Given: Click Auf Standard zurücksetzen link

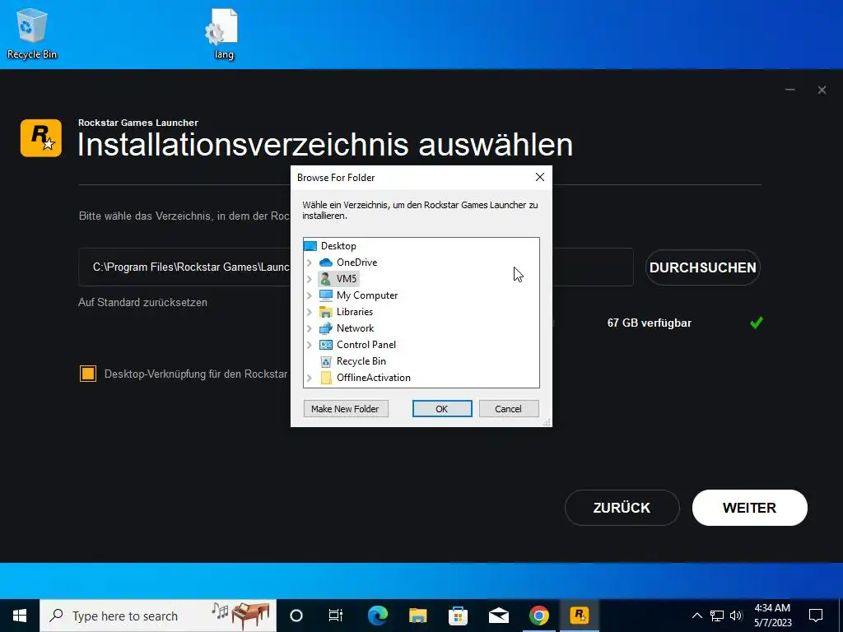Looking at the screenshot, I should coord(143,303).
